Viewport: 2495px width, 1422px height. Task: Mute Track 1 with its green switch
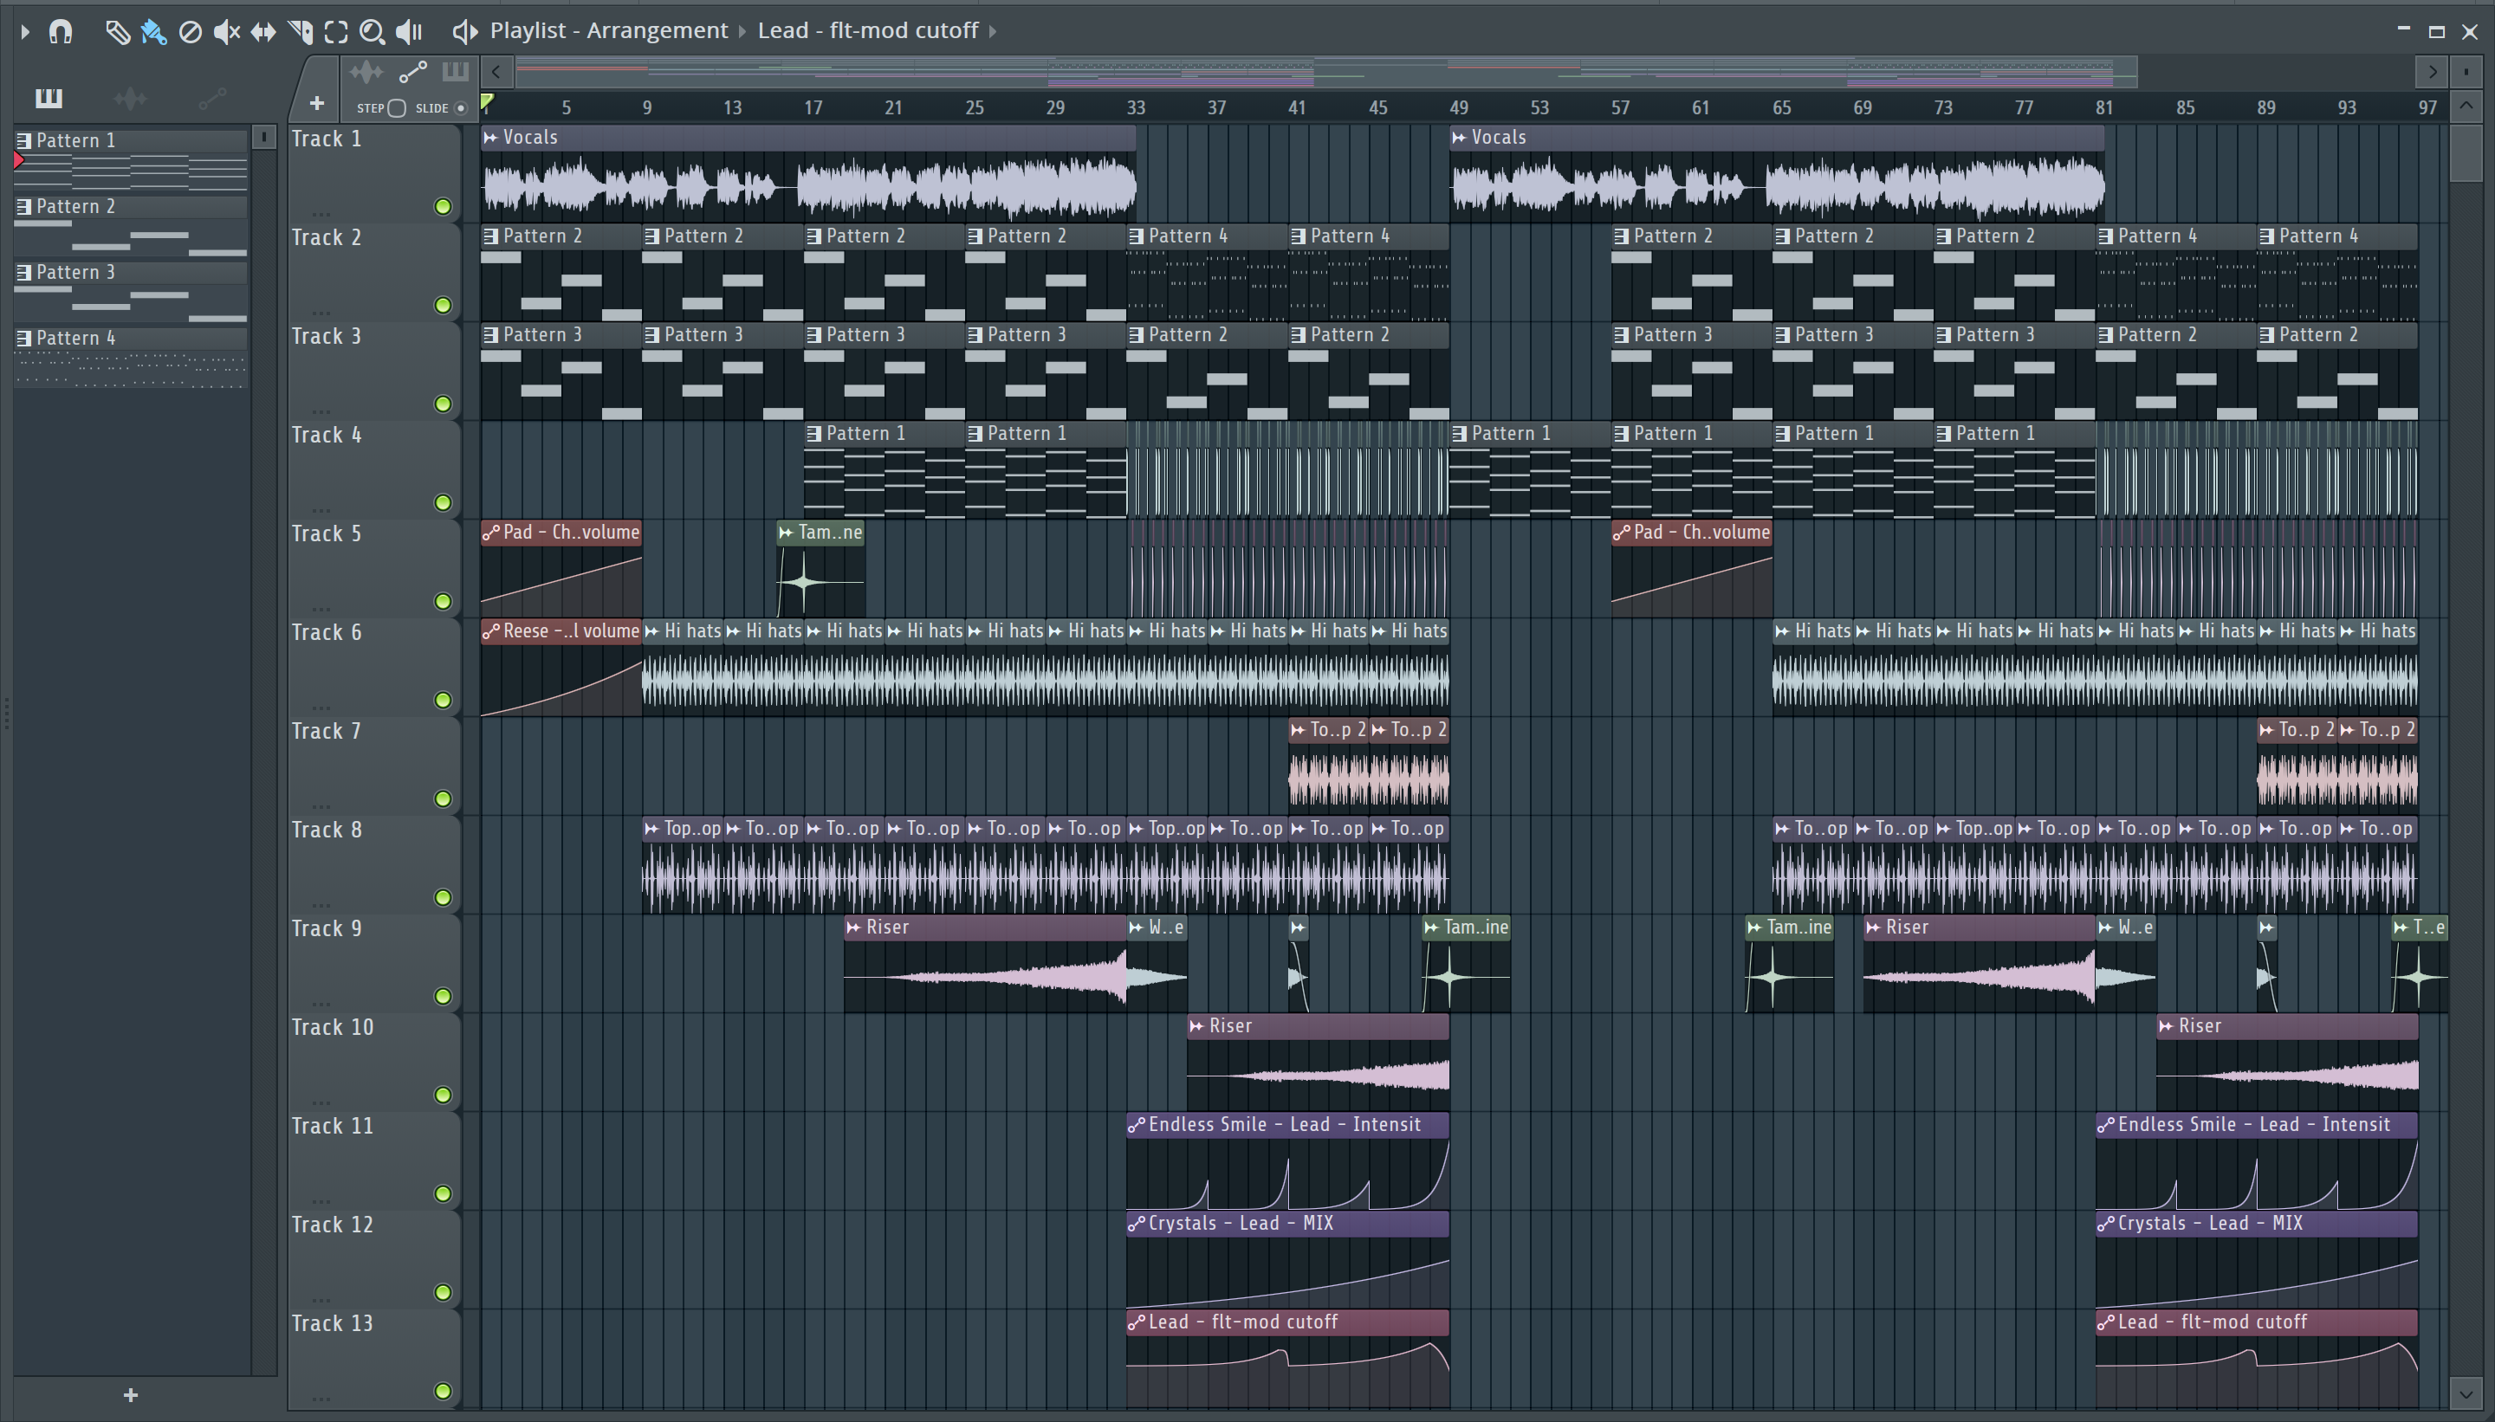tap(443, 206)
